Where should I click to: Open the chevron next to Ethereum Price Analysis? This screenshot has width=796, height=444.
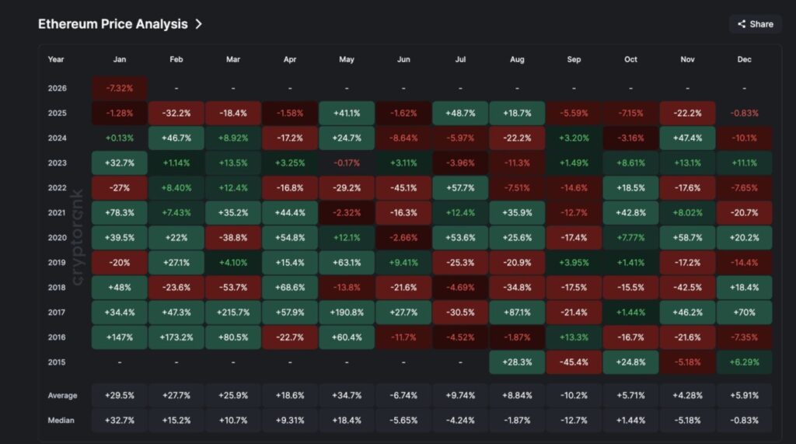199,24
